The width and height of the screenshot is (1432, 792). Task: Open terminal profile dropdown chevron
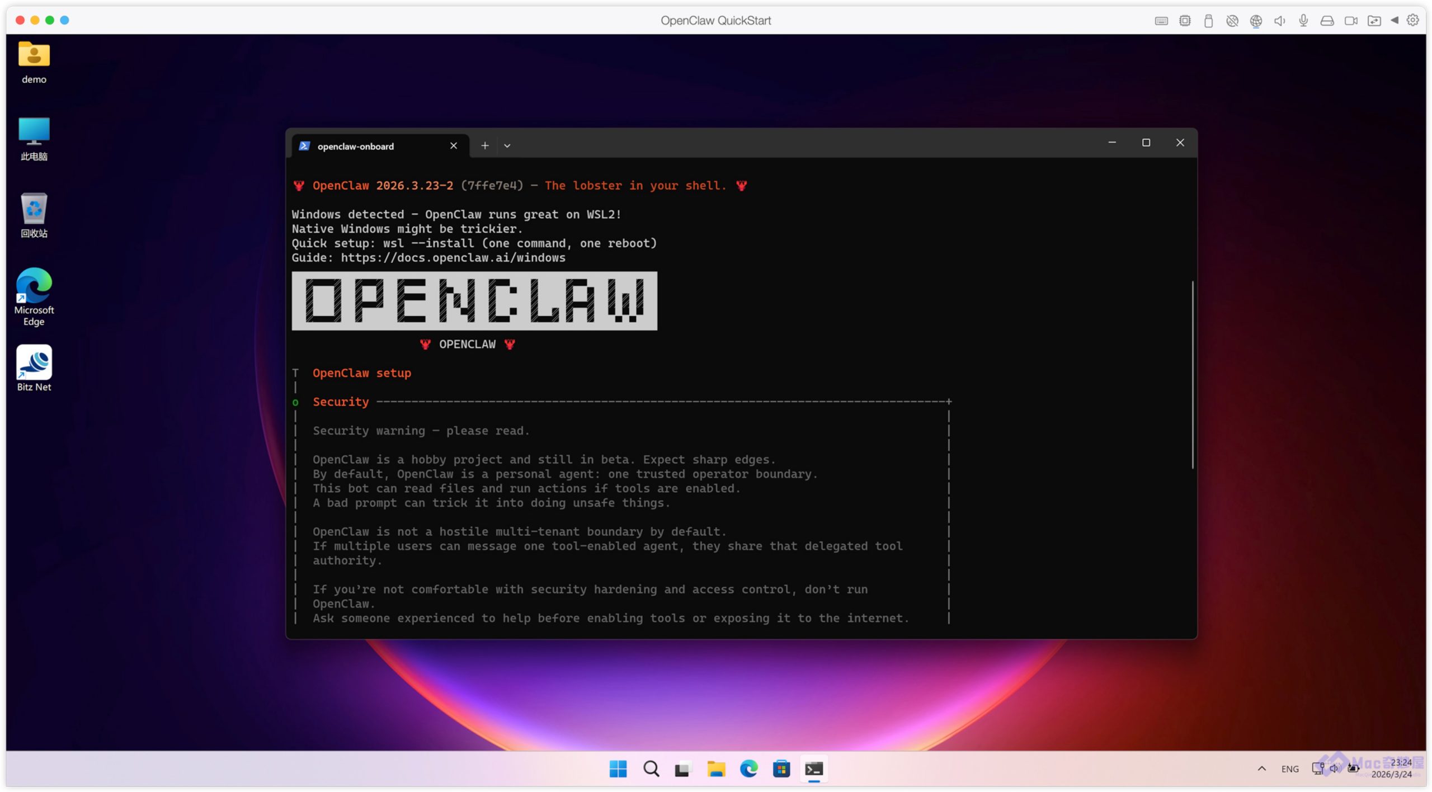[x=507, y=145]
